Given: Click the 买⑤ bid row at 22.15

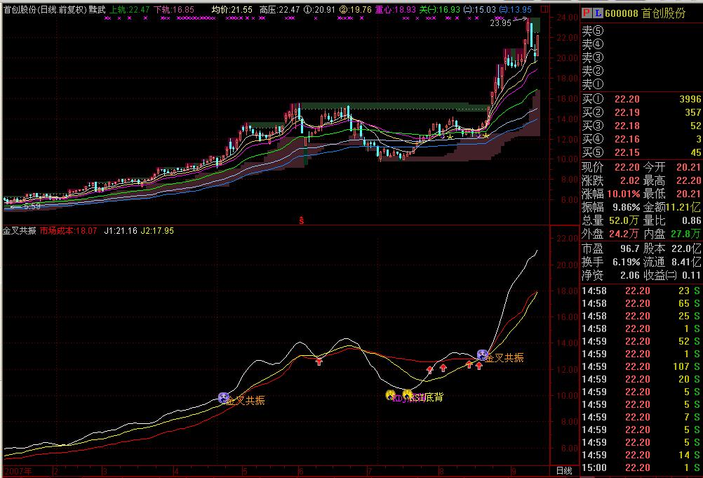Looking at the screenshot, I should click(x=641, y=153).
